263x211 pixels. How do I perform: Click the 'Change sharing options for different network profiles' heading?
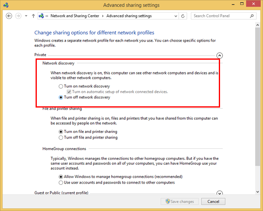click(x=94, y=33)
